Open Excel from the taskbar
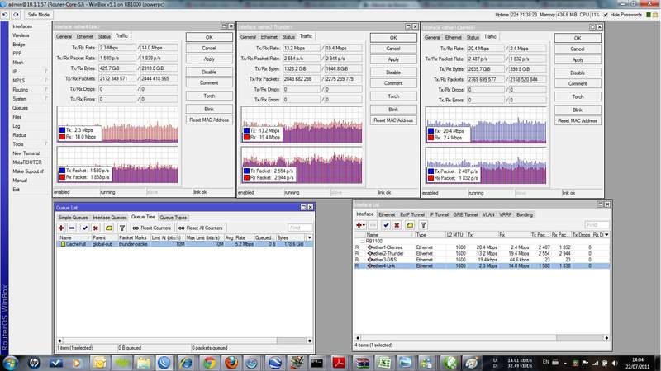 click(x=383, y=363)
